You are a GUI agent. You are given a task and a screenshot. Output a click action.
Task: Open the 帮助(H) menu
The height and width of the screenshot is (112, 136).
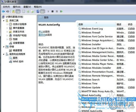38,7
